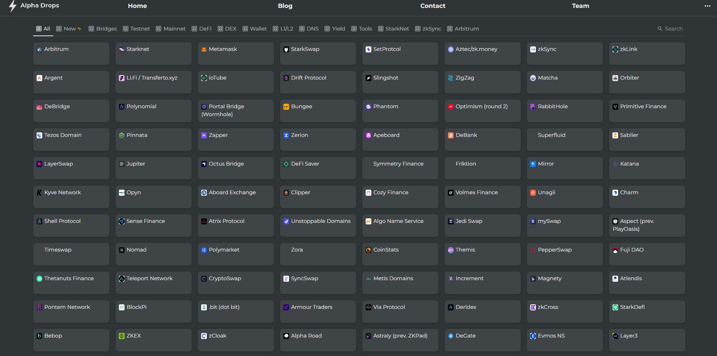Click the zkSync card icon
The height and width of the screenshot is (356, 717).
tap(533, 49)
